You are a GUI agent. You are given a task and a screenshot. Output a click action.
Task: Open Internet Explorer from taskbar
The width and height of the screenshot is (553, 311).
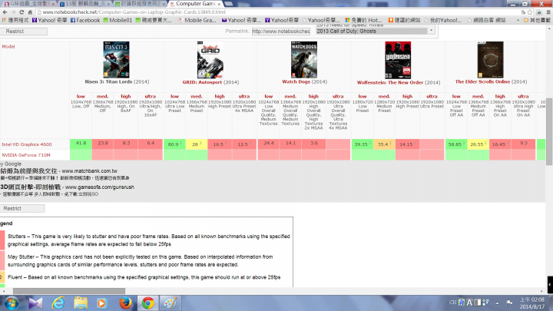[58, 303]
